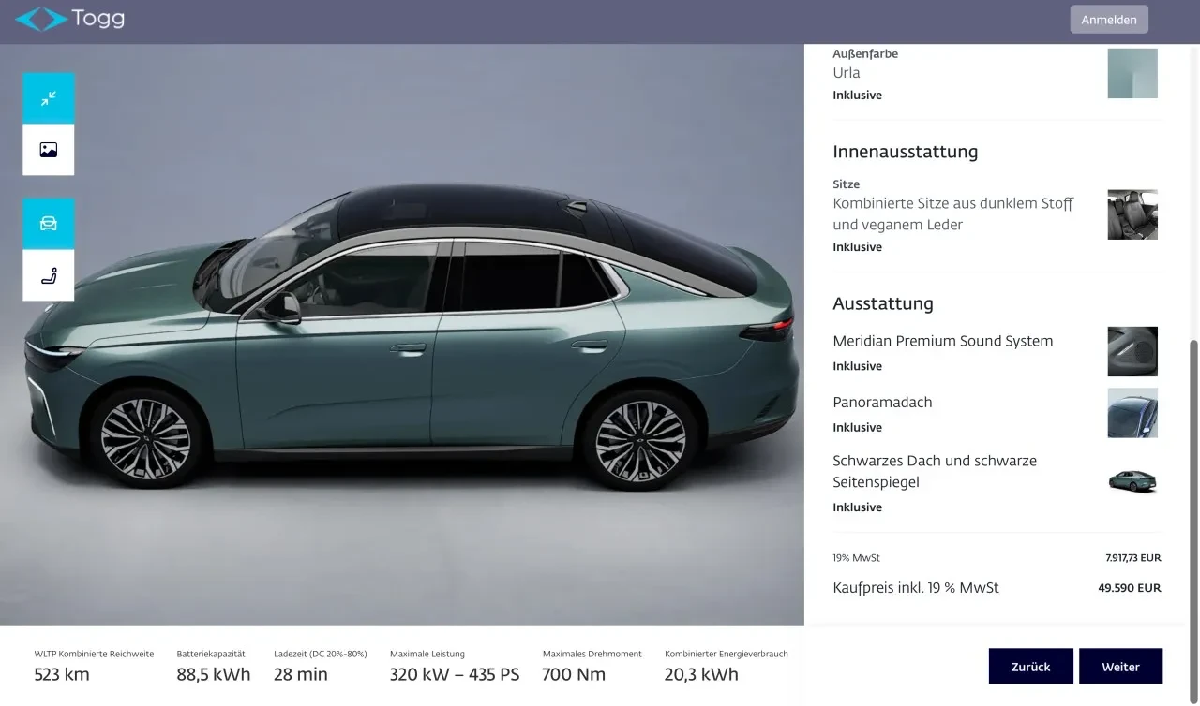
Task: Click the car side-view render
Action: tap(412, 337)
